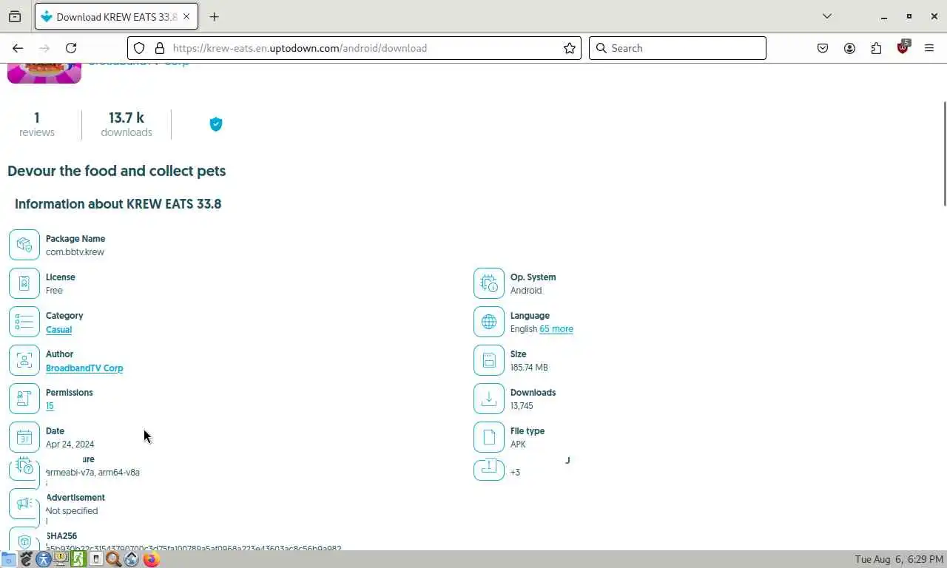
Task: Click the Firefox Search box
Action: coord(678,48)
